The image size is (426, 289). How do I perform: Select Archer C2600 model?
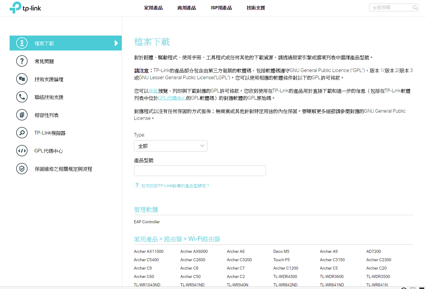point(193,260)
